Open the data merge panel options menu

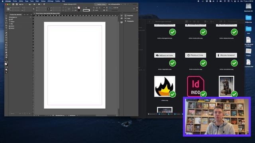[31, 15]
